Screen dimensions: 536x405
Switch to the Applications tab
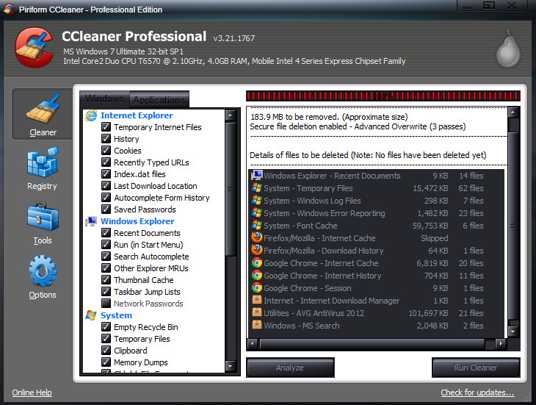click(x=159, y=100)
